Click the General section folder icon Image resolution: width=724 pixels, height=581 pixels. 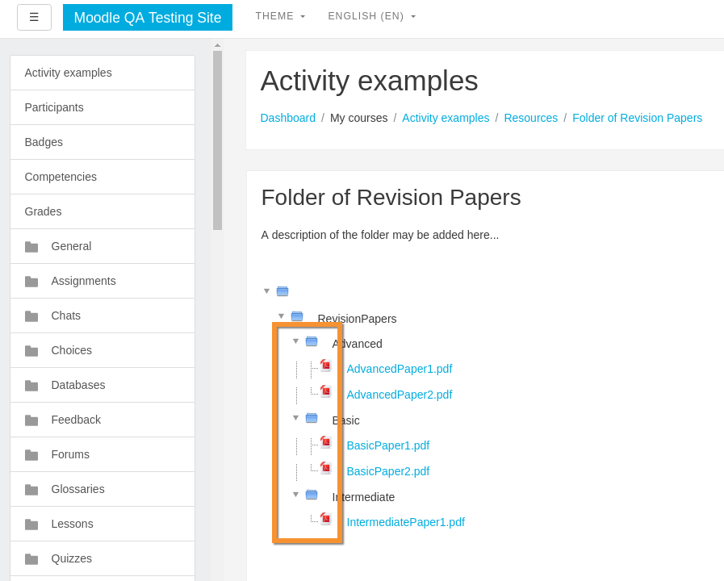31,247
